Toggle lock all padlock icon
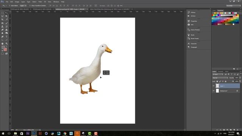Viewport: 242px width, 136px height. [x=225, y=81]
